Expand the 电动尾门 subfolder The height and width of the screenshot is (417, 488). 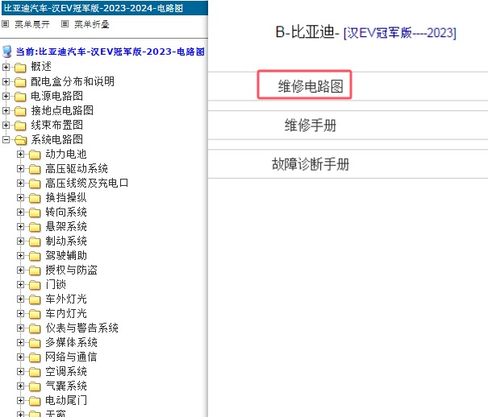coord(20,400)
